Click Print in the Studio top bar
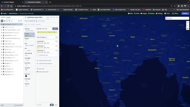 coord(167,13)
